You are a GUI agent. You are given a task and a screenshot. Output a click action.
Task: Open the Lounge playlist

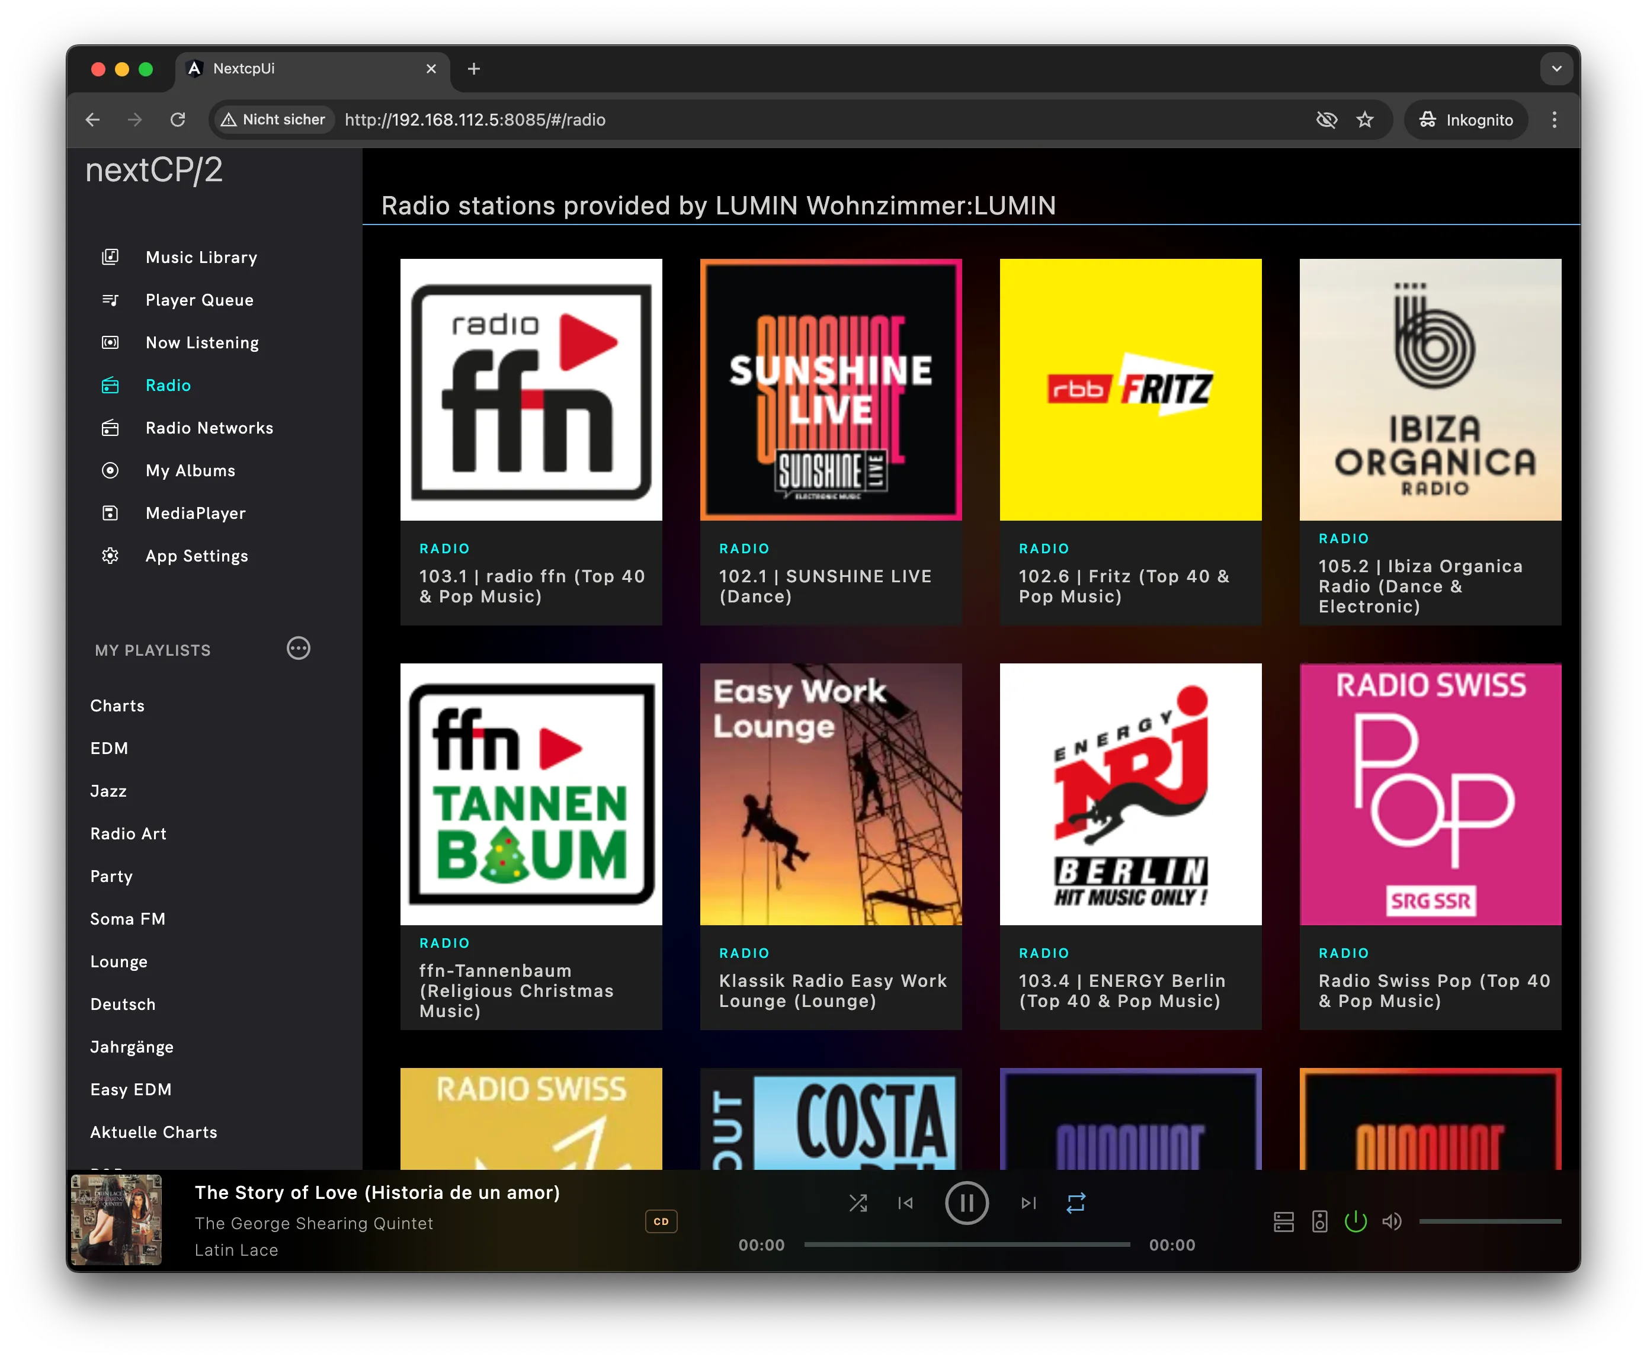pyautogui.click(x=118, y=961)
